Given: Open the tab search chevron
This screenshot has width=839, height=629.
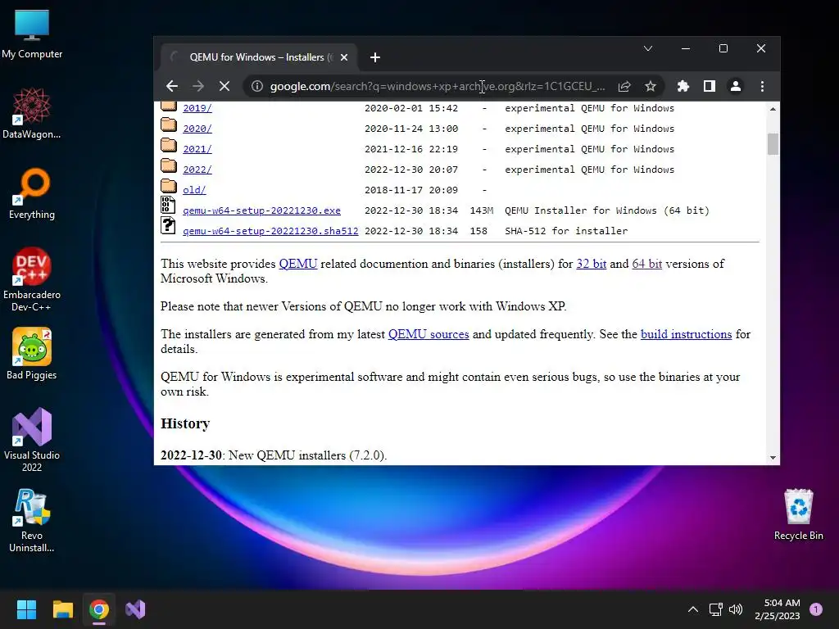Looking at the screenshot, I should tap(648, 48).
